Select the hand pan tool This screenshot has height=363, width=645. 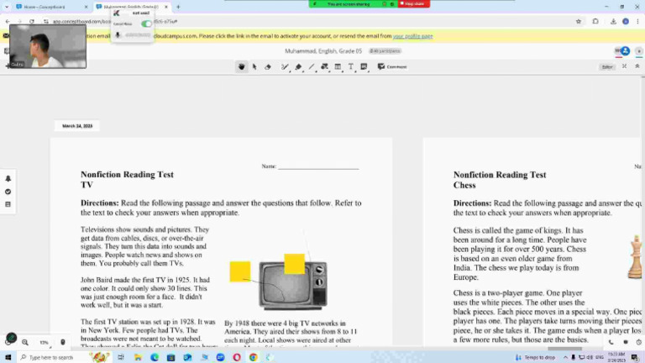click(x=242, y=66)
